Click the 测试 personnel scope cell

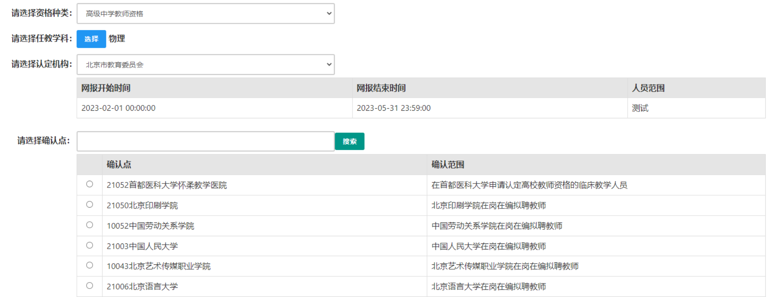(x=640, y=108)
